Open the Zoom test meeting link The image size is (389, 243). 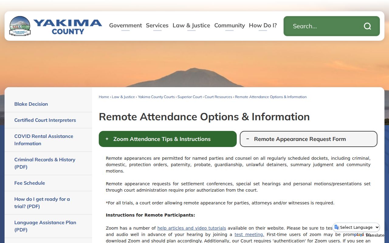tap(249, 234)
